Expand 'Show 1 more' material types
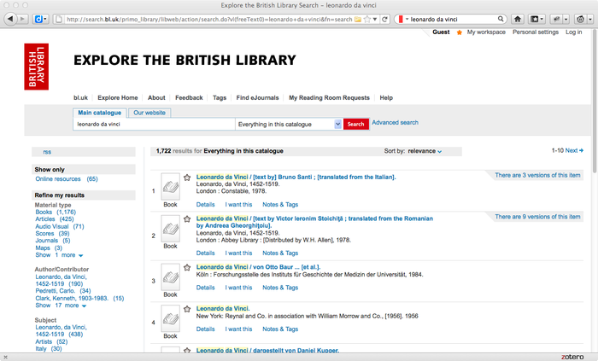 (59, 255)
